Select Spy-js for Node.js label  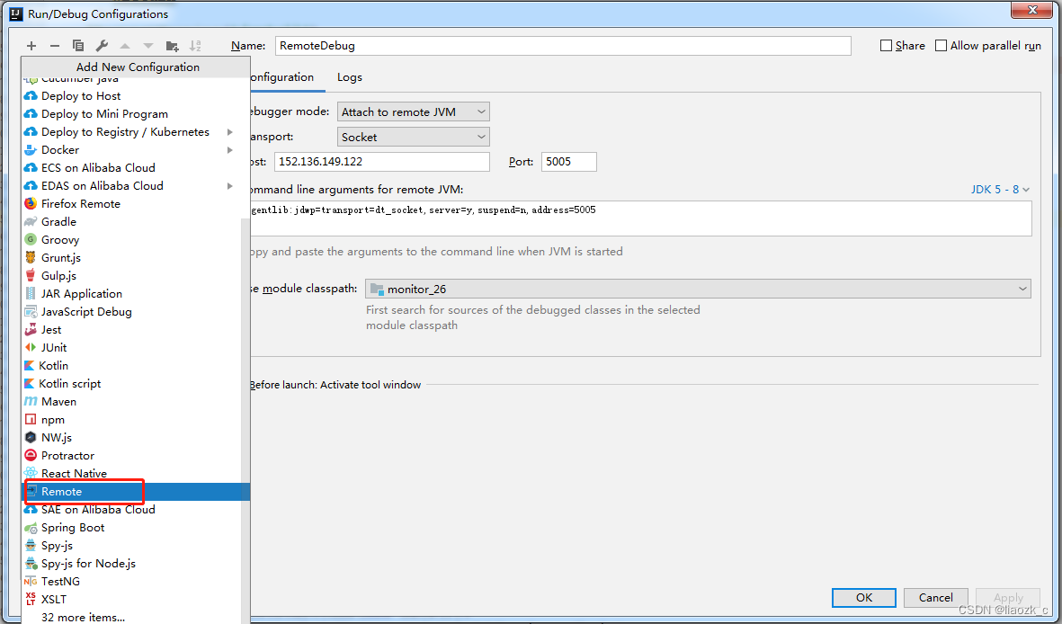[x=89, y=564]
